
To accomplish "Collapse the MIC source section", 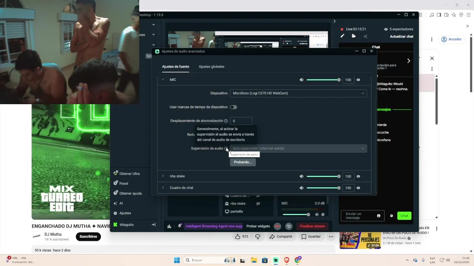I will pyautogui.click(x=163, y=80).
